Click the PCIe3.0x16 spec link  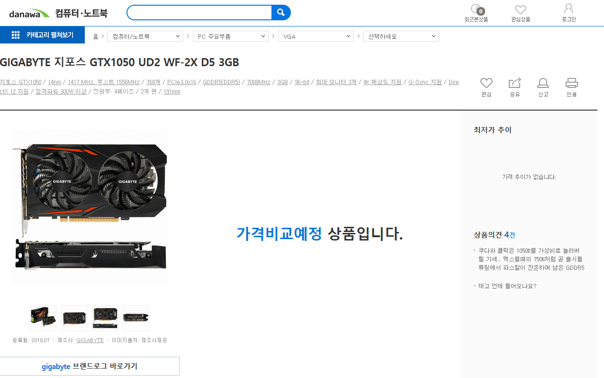pyautogui.click(x=181, y=82)
